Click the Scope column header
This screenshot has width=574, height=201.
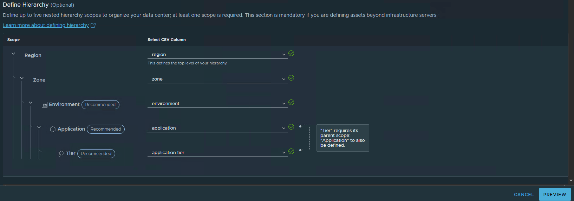pyautogui.click(x=13, y=40)
